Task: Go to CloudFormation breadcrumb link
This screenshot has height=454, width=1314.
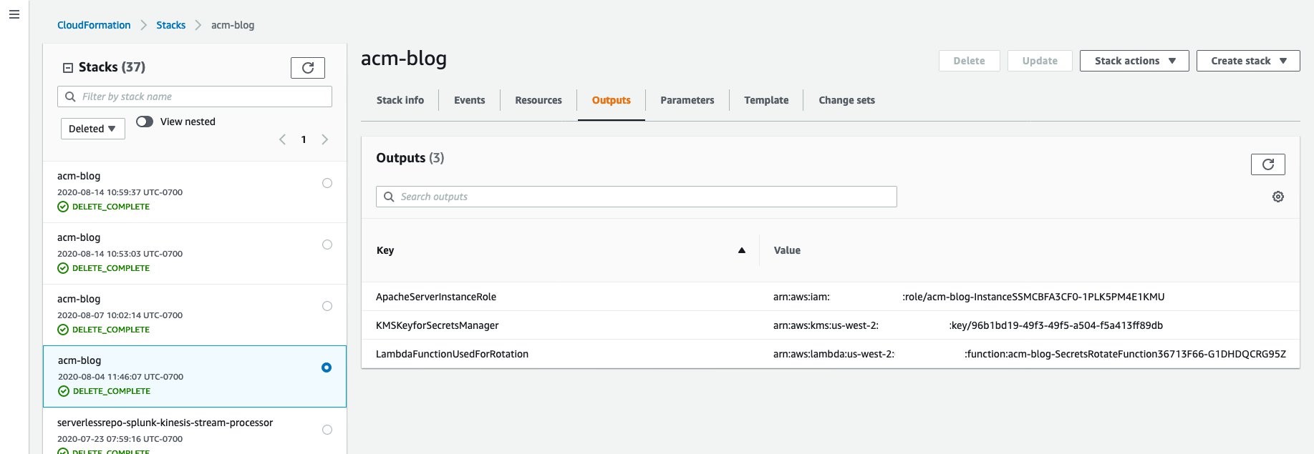Action: (94, 25)
